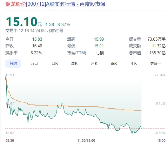Image resolution: width=168 pixels, height=144 pixels.
Task: Click the chart axis label -3.34%
Action: [x=160, y=75]
